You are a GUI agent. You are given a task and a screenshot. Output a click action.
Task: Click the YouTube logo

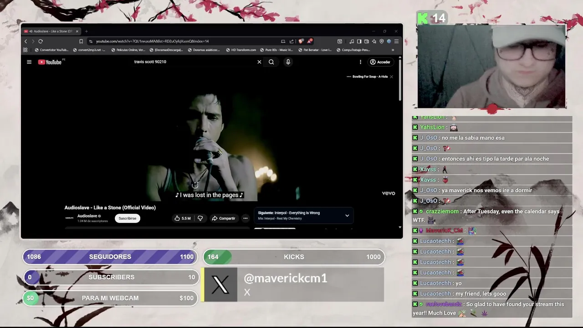pyautogui.click(x=50, y=62)
